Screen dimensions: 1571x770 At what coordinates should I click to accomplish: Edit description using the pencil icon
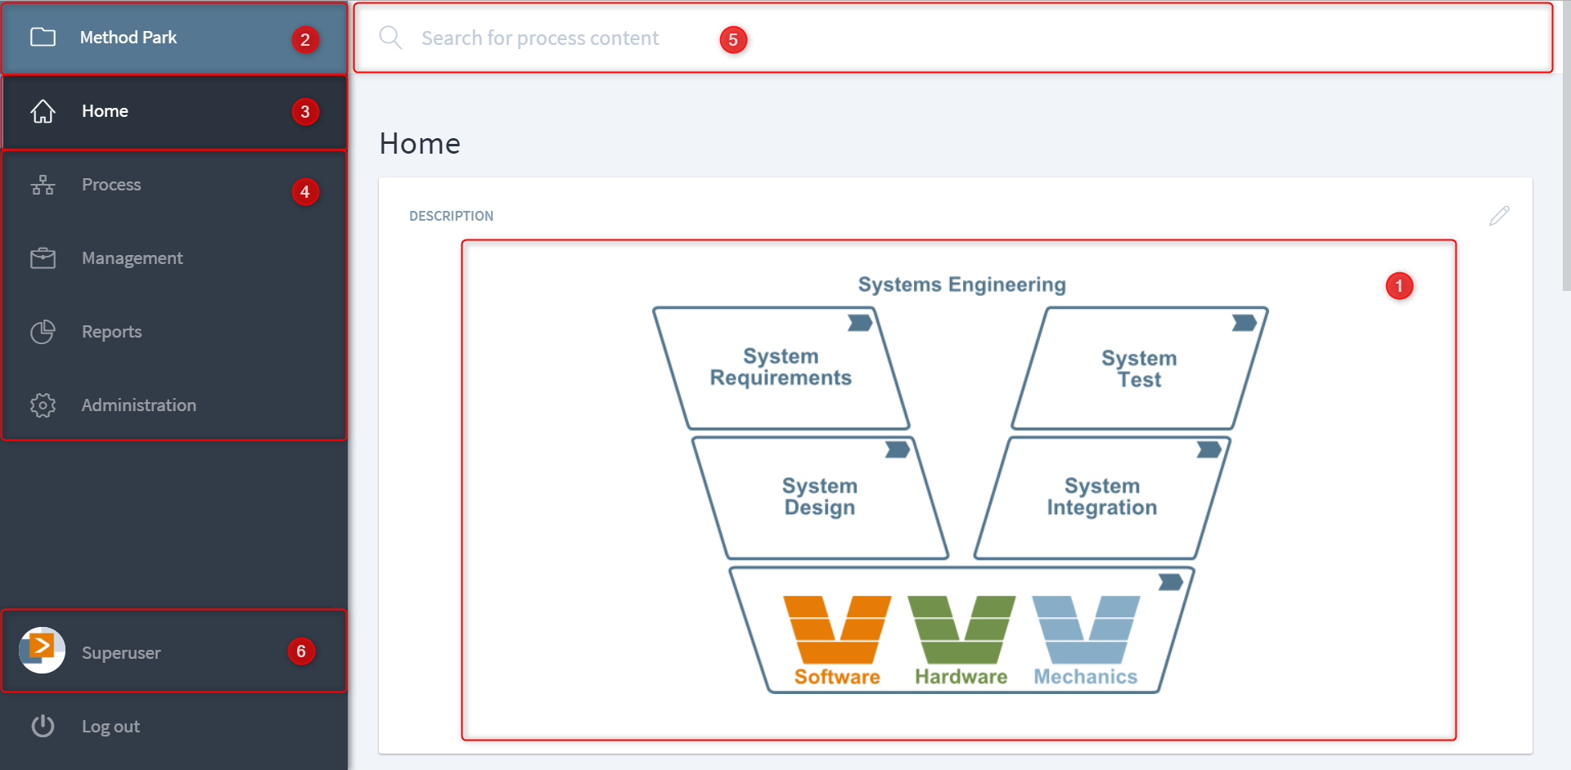(1499, 216)
